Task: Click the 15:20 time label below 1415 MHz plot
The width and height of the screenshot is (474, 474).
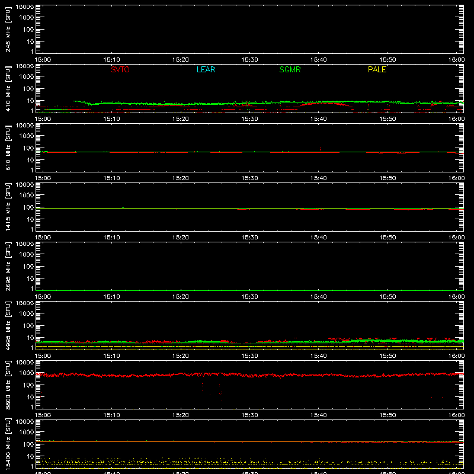Action: [x=181, y=238]
